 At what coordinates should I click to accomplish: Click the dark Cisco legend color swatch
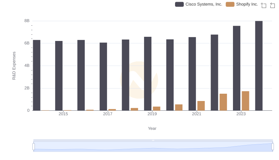(180, 5)
